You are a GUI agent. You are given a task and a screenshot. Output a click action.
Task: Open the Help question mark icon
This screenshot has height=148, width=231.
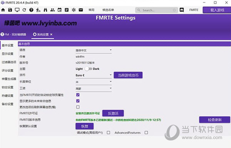[31, 10]
